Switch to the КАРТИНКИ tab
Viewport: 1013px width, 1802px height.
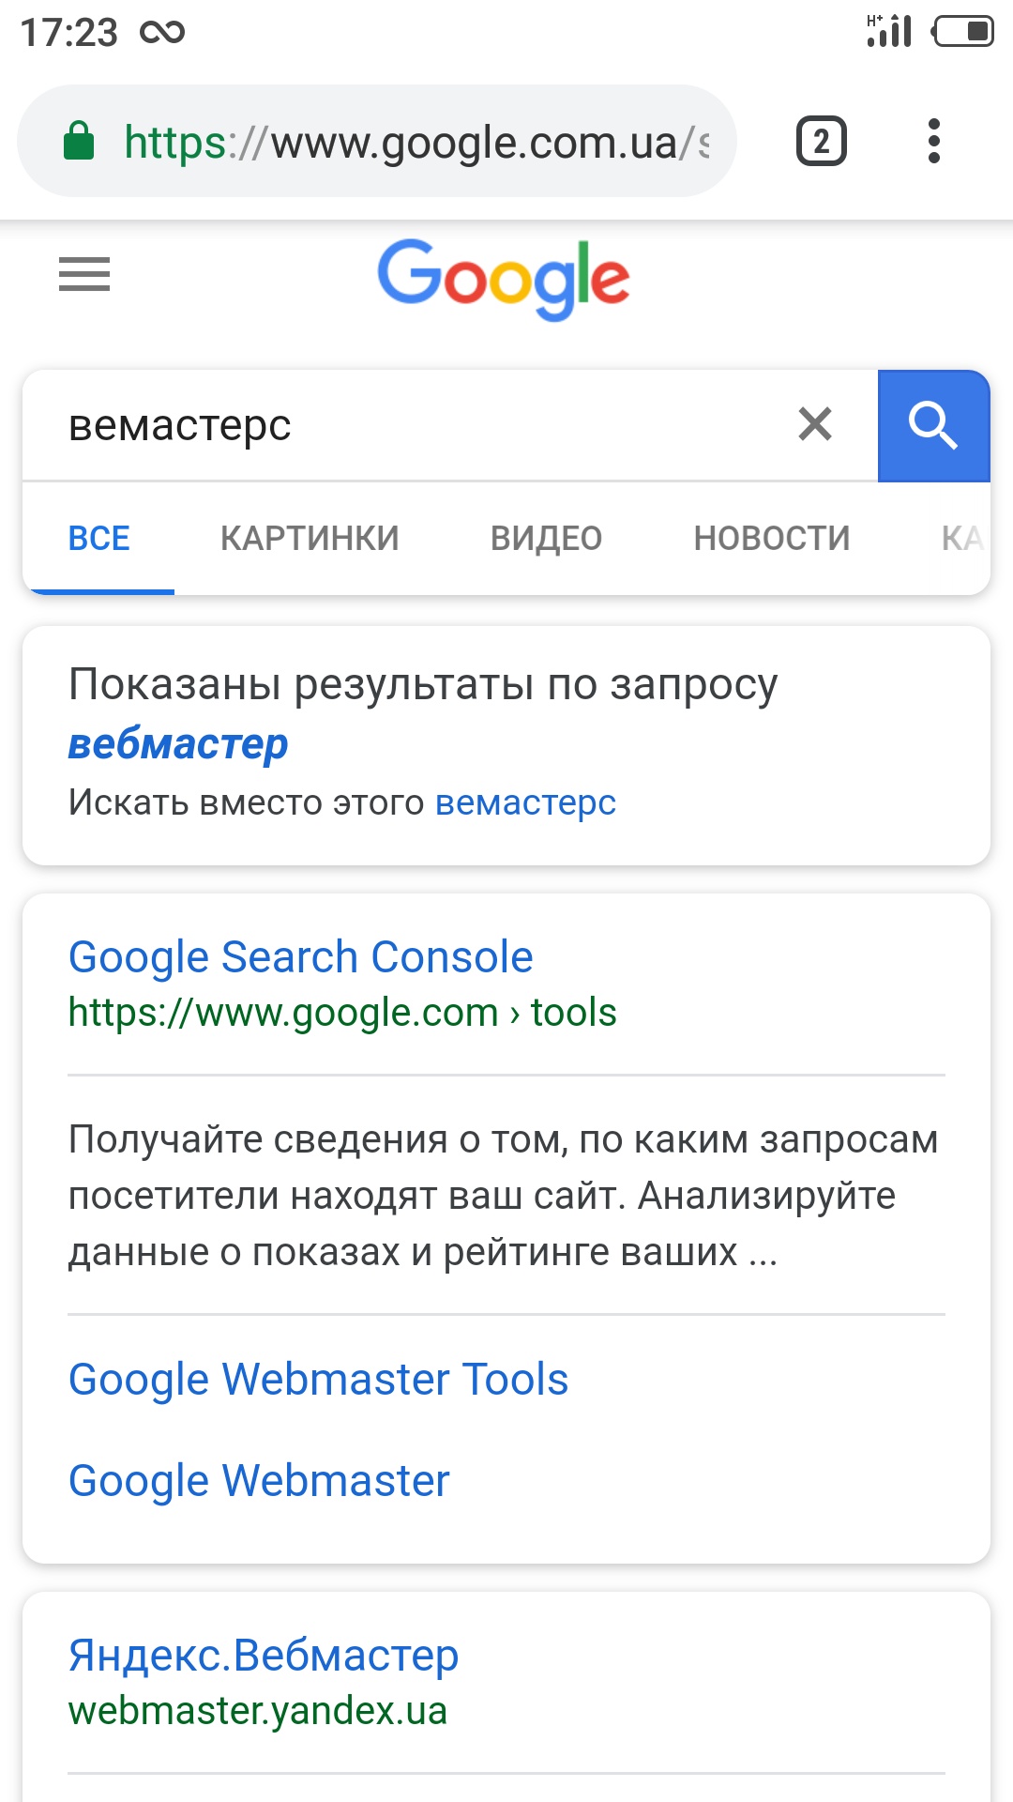click(x=310, y=539)
